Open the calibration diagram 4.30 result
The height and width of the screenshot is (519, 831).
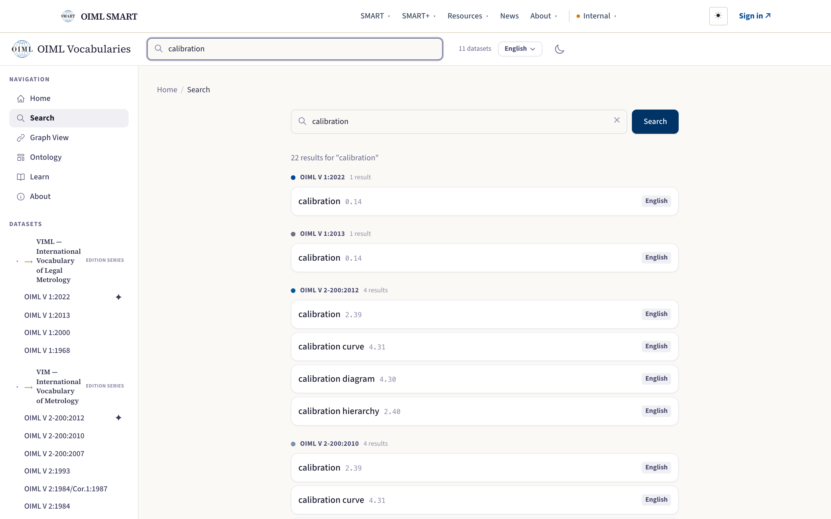pos(484,379)
